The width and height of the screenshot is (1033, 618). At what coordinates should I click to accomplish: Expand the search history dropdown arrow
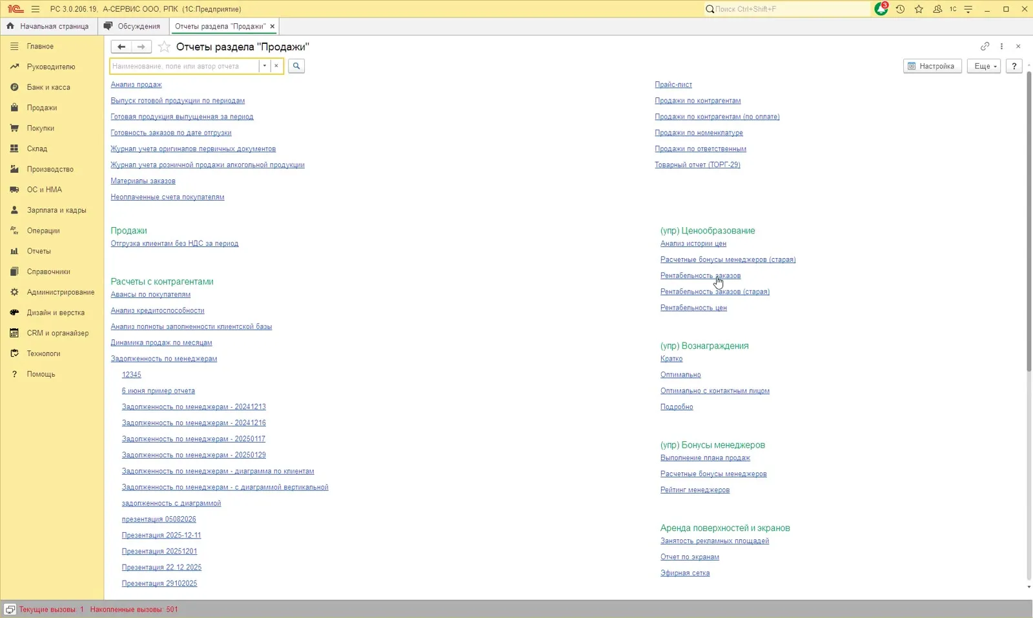[x=264, y=66]
